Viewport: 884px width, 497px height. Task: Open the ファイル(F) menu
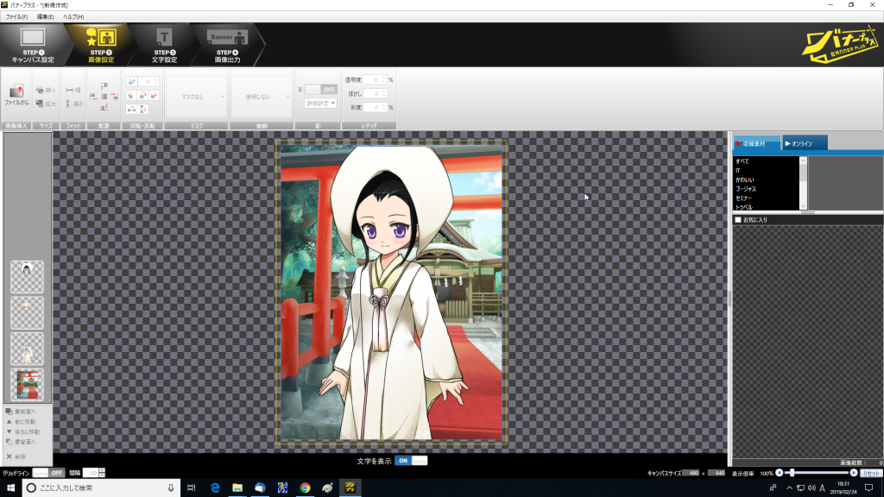tap(16, 17)
